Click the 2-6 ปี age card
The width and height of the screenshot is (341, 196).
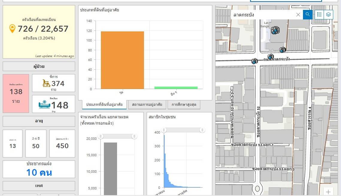[x=36, y=143]
